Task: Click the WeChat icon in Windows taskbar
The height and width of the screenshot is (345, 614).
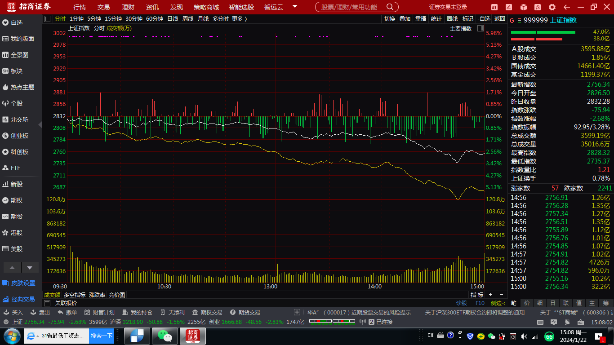Action: tap(165, 336)
